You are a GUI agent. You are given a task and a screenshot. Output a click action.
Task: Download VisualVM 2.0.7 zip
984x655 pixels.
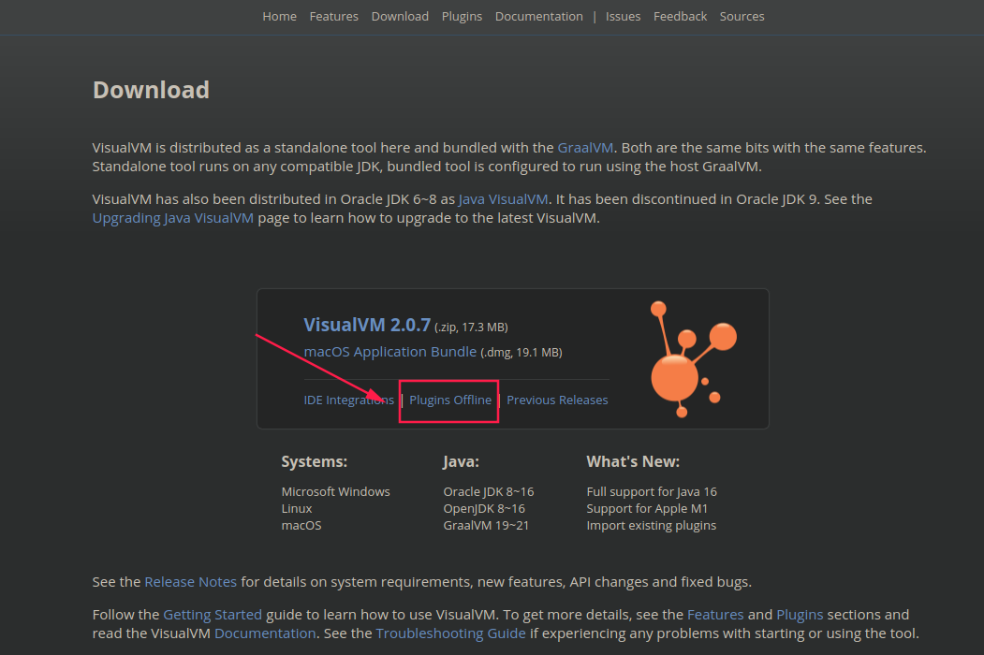click(367, 325)
